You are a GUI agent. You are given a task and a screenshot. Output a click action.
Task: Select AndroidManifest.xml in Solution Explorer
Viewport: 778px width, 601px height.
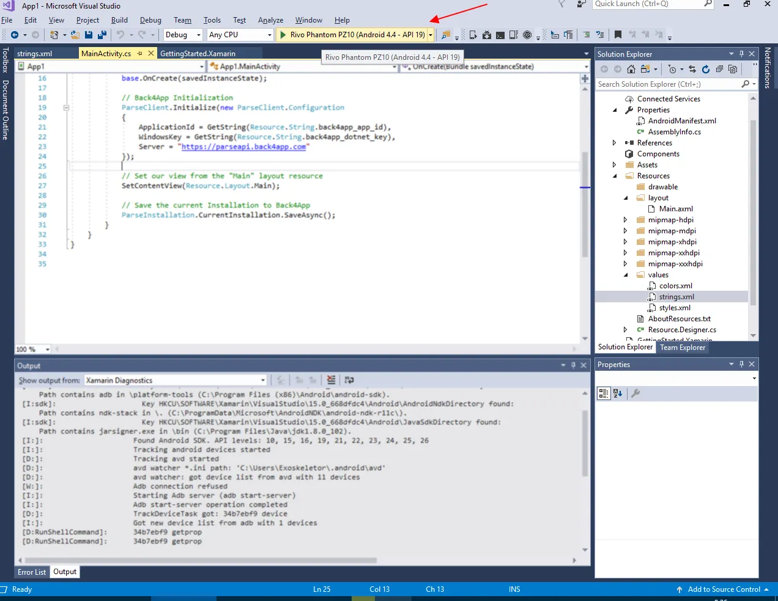tap(682, 121)
